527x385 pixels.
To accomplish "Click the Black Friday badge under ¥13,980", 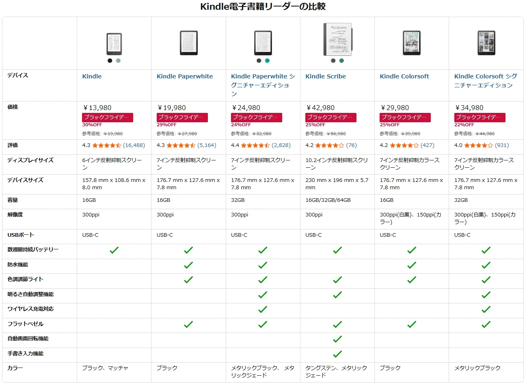I will coord(108,117).
